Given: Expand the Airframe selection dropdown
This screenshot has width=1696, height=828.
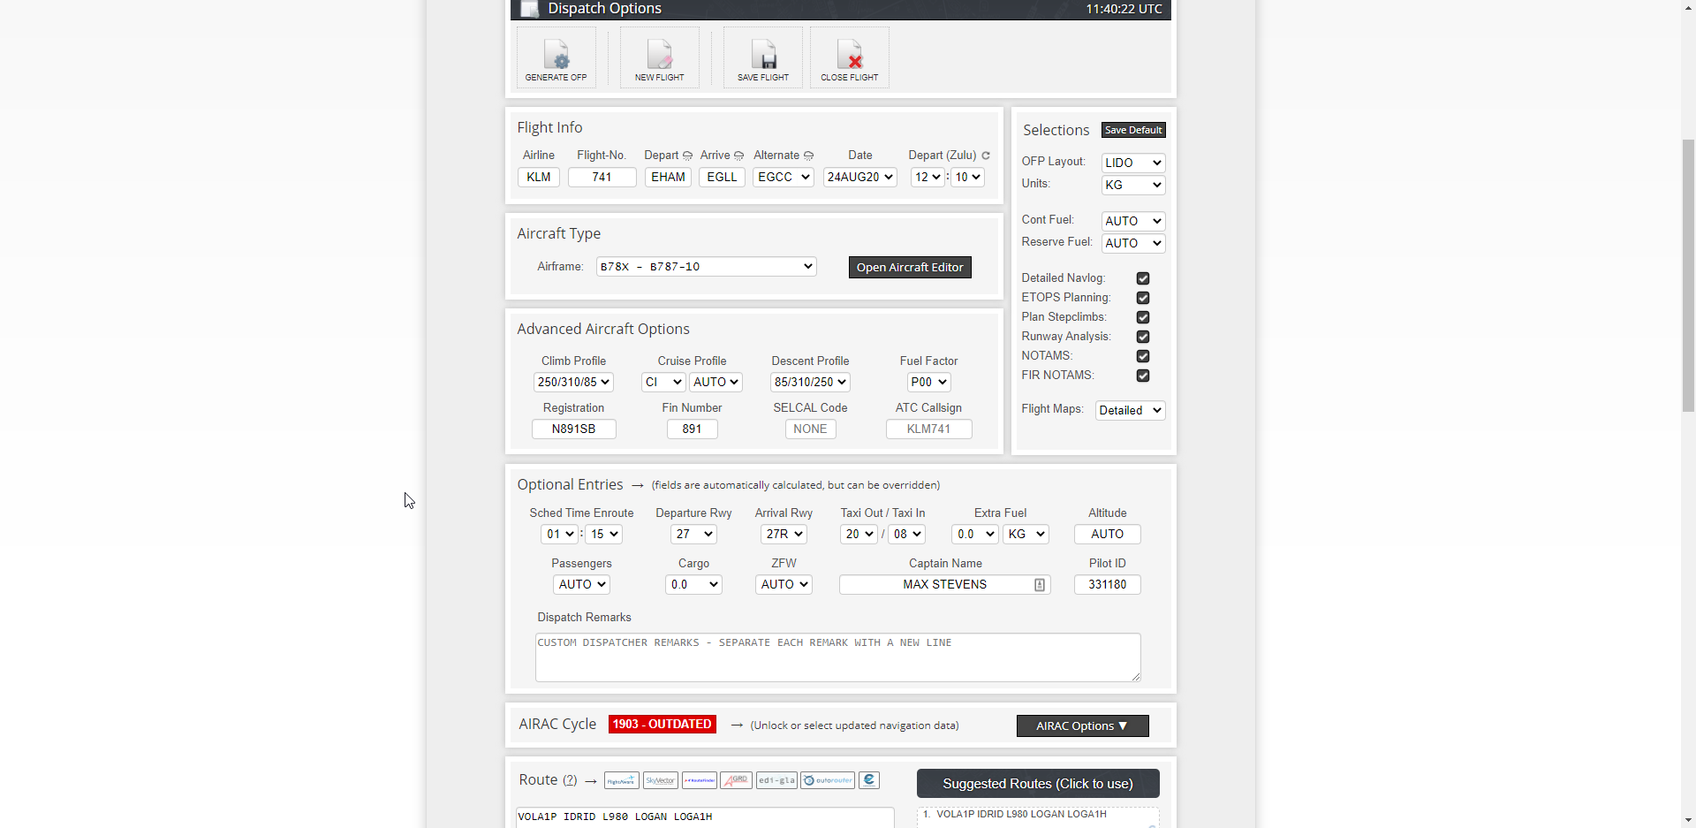Looking at the screenshot, I should tap(706, 267).
